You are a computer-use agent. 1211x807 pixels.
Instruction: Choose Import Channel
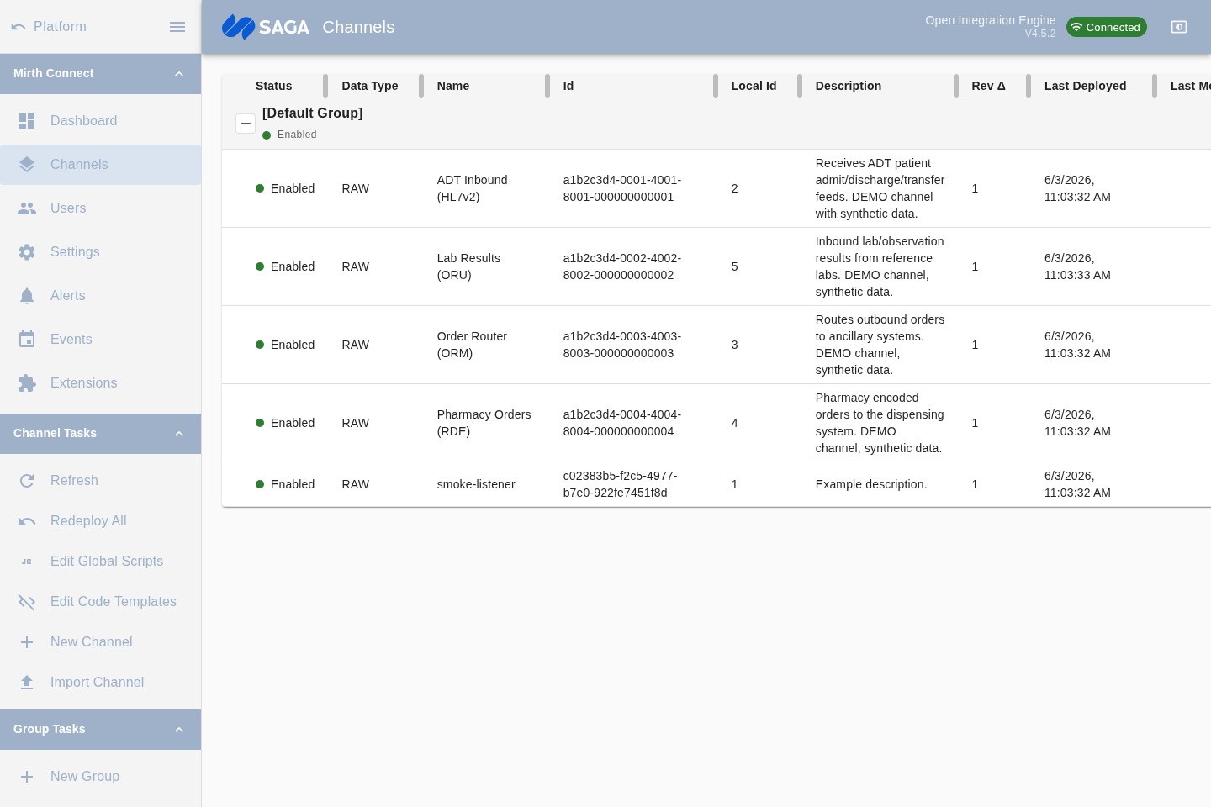coord(101,683)
